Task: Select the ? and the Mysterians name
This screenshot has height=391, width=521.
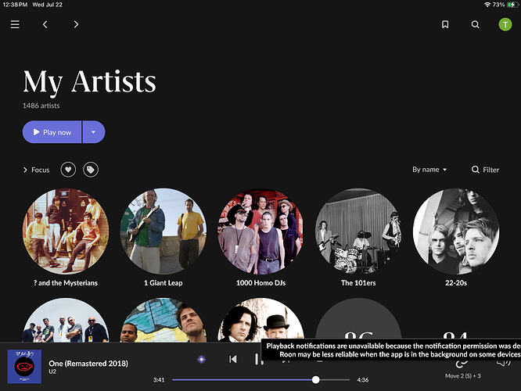Action: click(x=66, y=283)
